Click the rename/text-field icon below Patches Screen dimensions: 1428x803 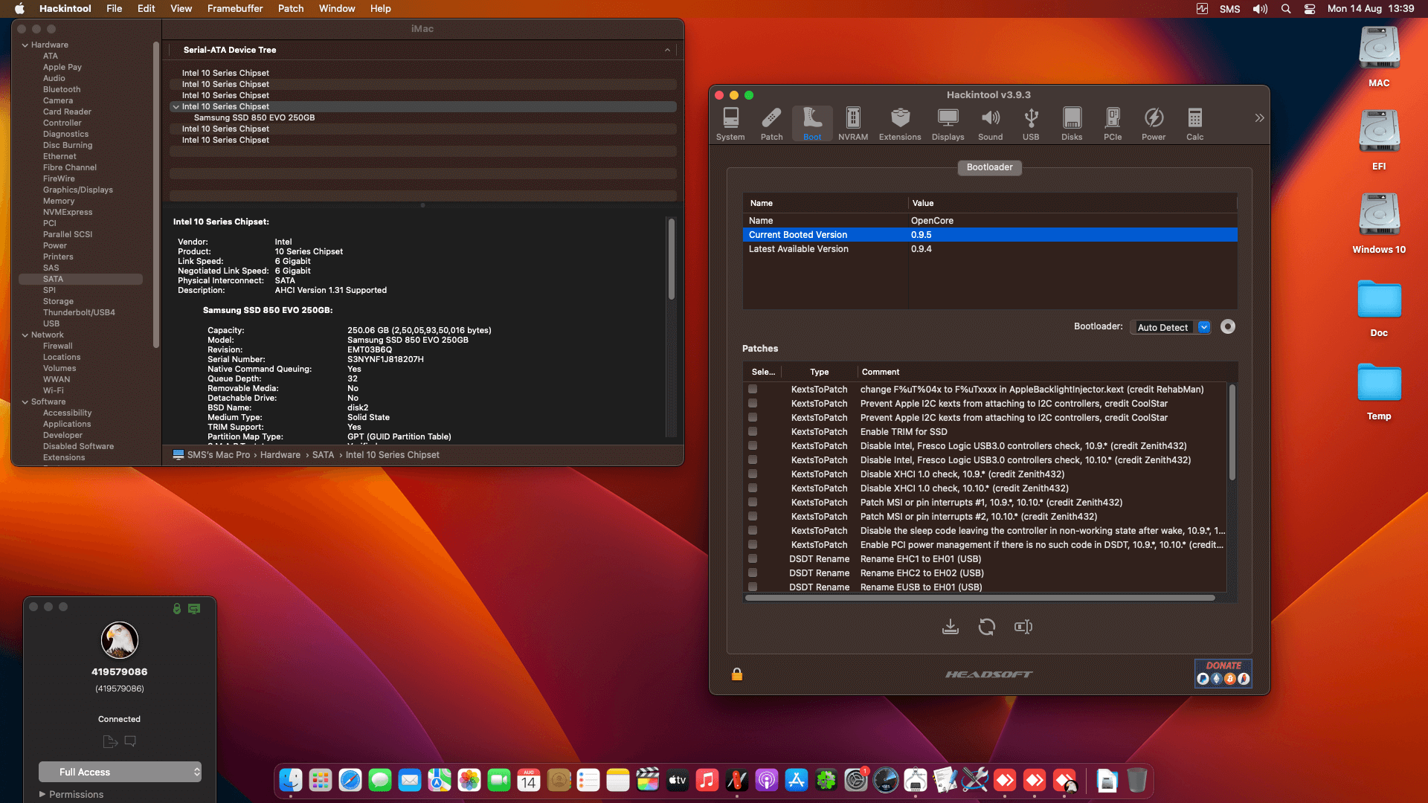(x=1023, y=627)
